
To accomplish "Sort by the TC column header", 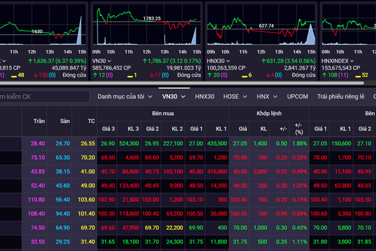I will (91, 121).
